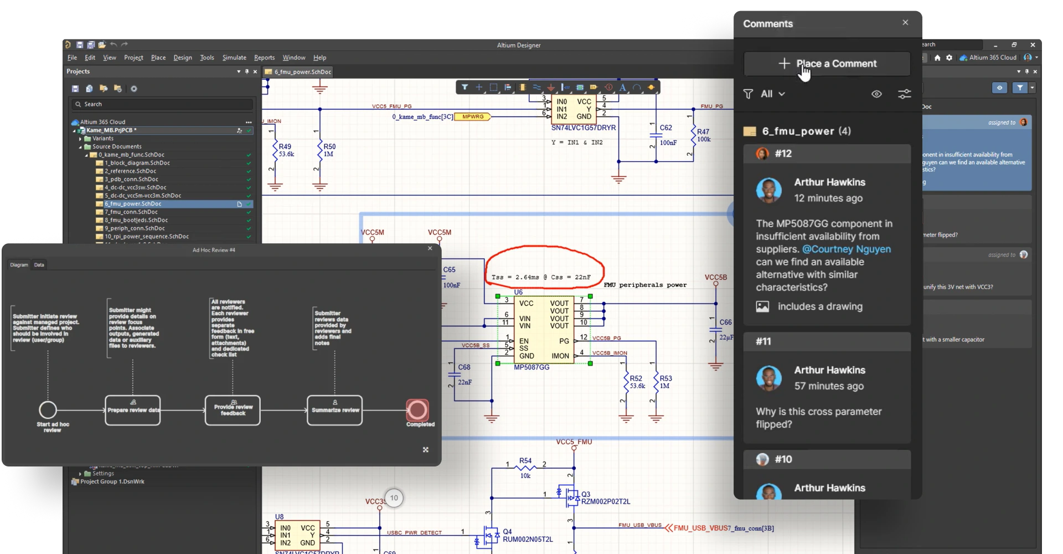Toggle the blue eye button in the right-hand panel
Image resolution: width=1063 pixels, height=554 pixels.
pos(999,88)
